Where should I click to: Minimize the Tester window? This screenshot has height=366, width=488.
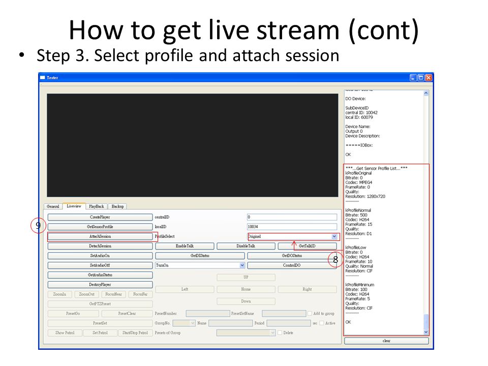tap(413, 78)
